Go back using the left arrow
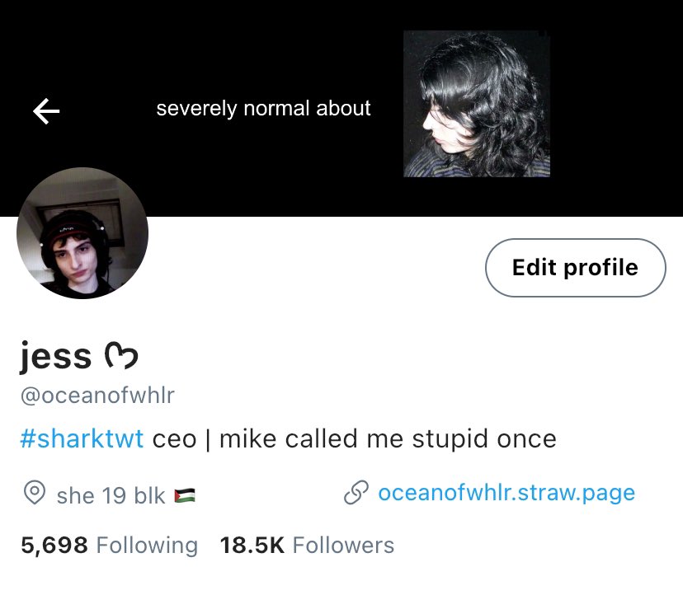 [46, 111]
